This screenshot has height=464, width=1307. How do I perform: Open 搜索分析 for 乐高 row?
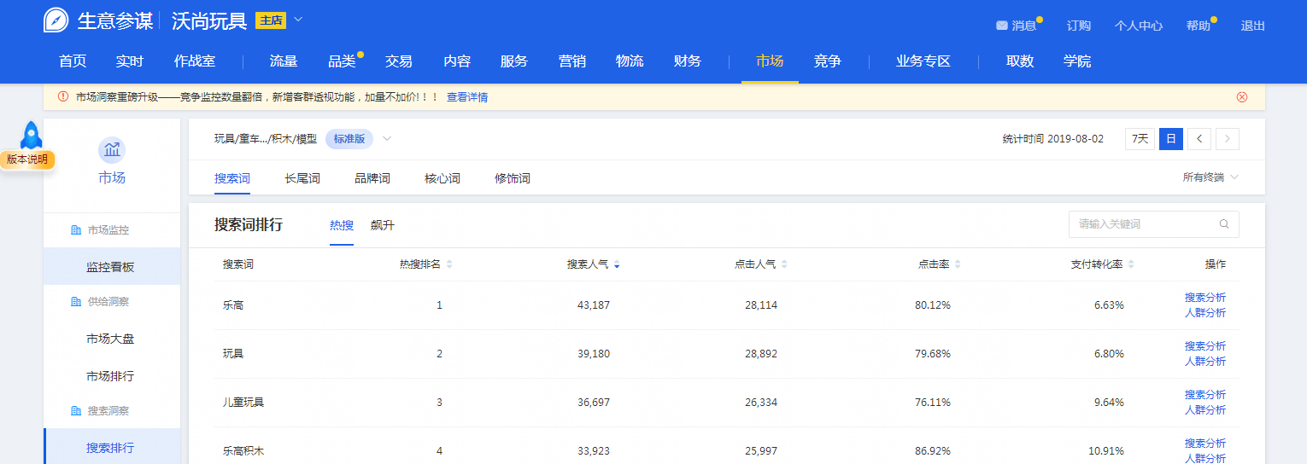click(1205, 297)
